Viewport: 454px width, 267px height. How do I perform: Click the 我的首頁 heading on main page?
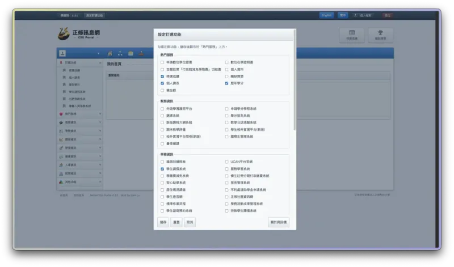click(114, 64)
